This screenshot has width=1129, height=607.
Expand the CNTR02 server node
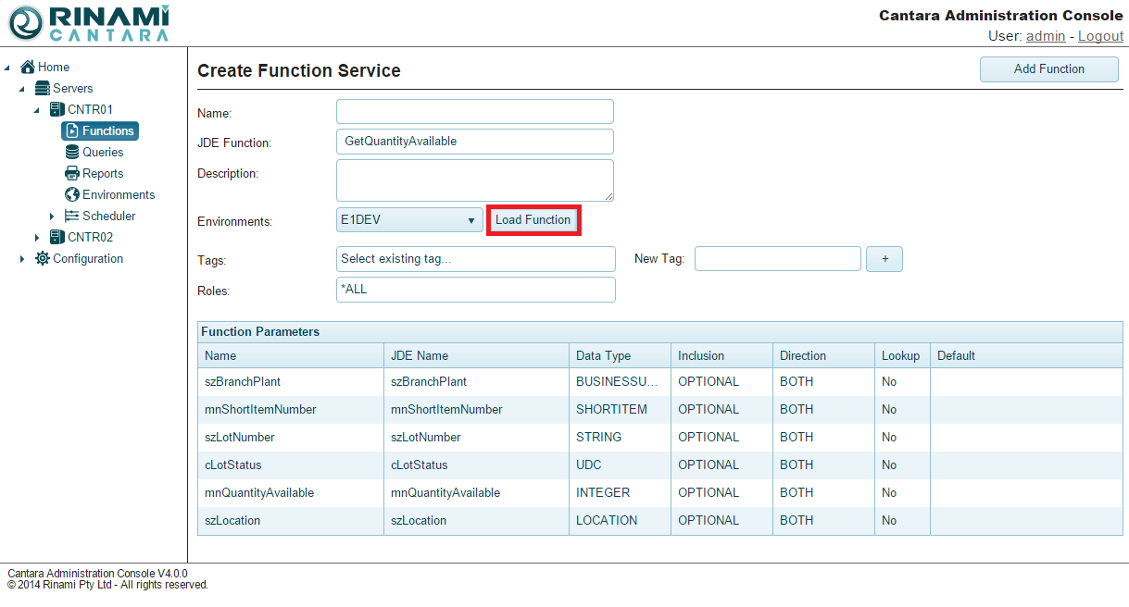coord(38,238)
